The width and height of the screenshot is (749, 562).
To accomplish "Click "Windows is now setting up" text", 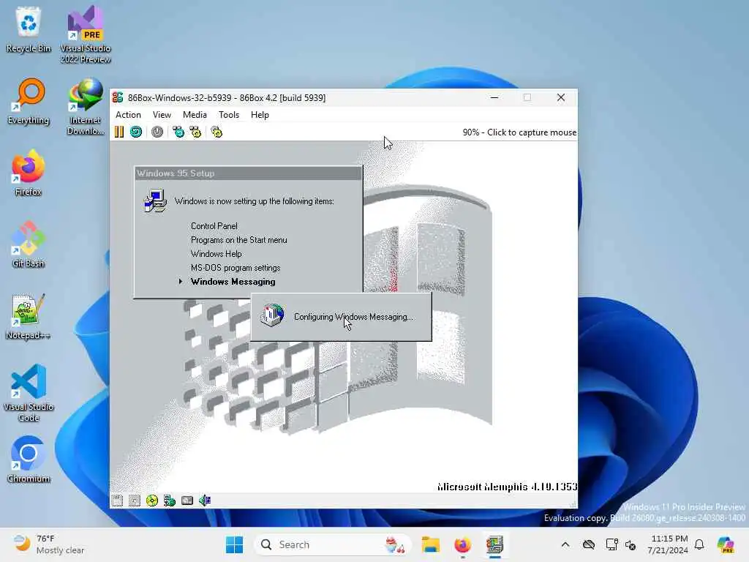I will coord(254,201).
